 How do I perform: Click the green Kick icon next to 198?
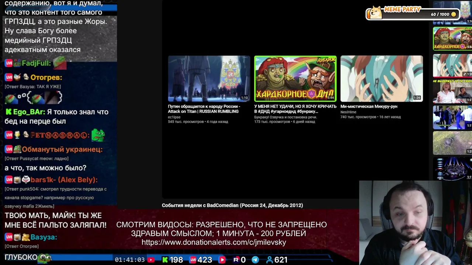coord(165,260)
